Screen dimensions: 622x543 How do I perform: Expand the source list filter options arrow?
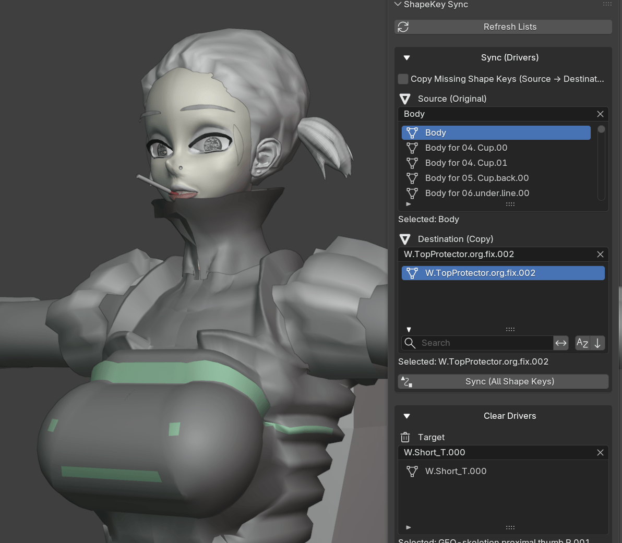(x=409, y=204)
